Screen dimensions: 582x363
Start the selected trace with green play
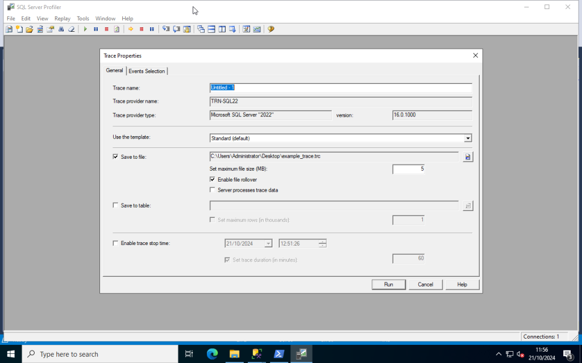tap(85, 29)
